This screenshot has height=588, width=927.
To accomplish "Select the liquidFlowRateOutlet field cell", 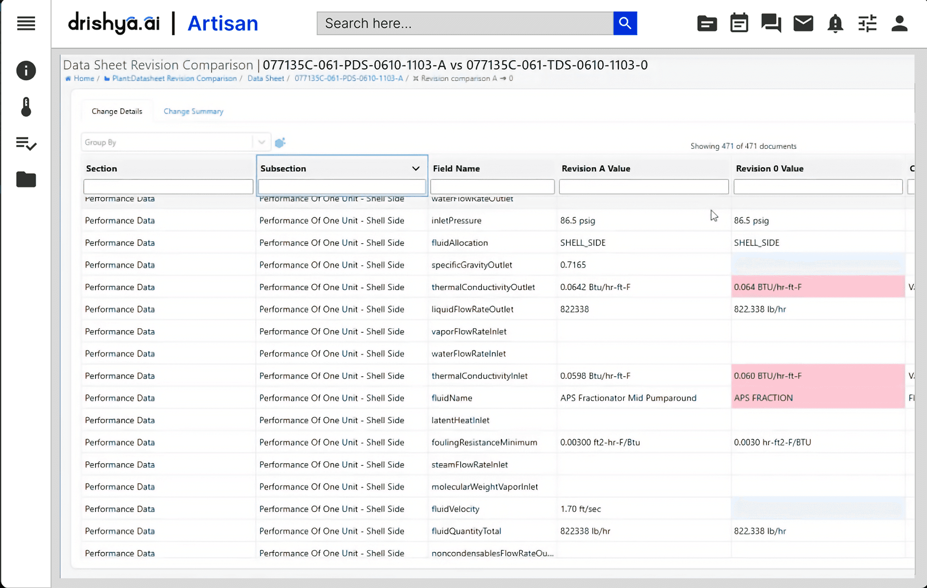I will click(493, 309).
